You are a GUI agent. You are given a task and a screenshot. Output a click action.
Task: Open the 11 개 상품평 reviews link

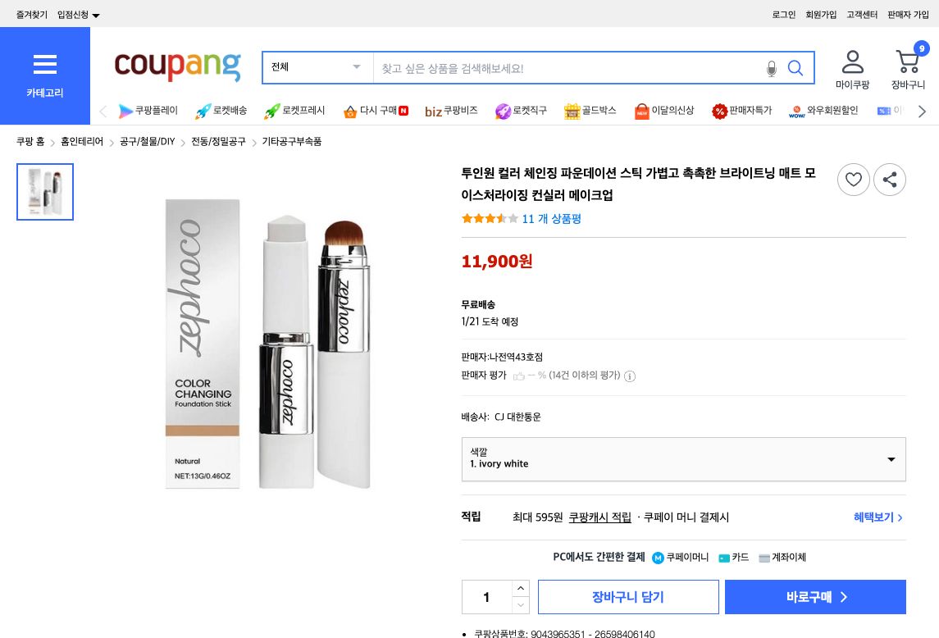(551, 219)
